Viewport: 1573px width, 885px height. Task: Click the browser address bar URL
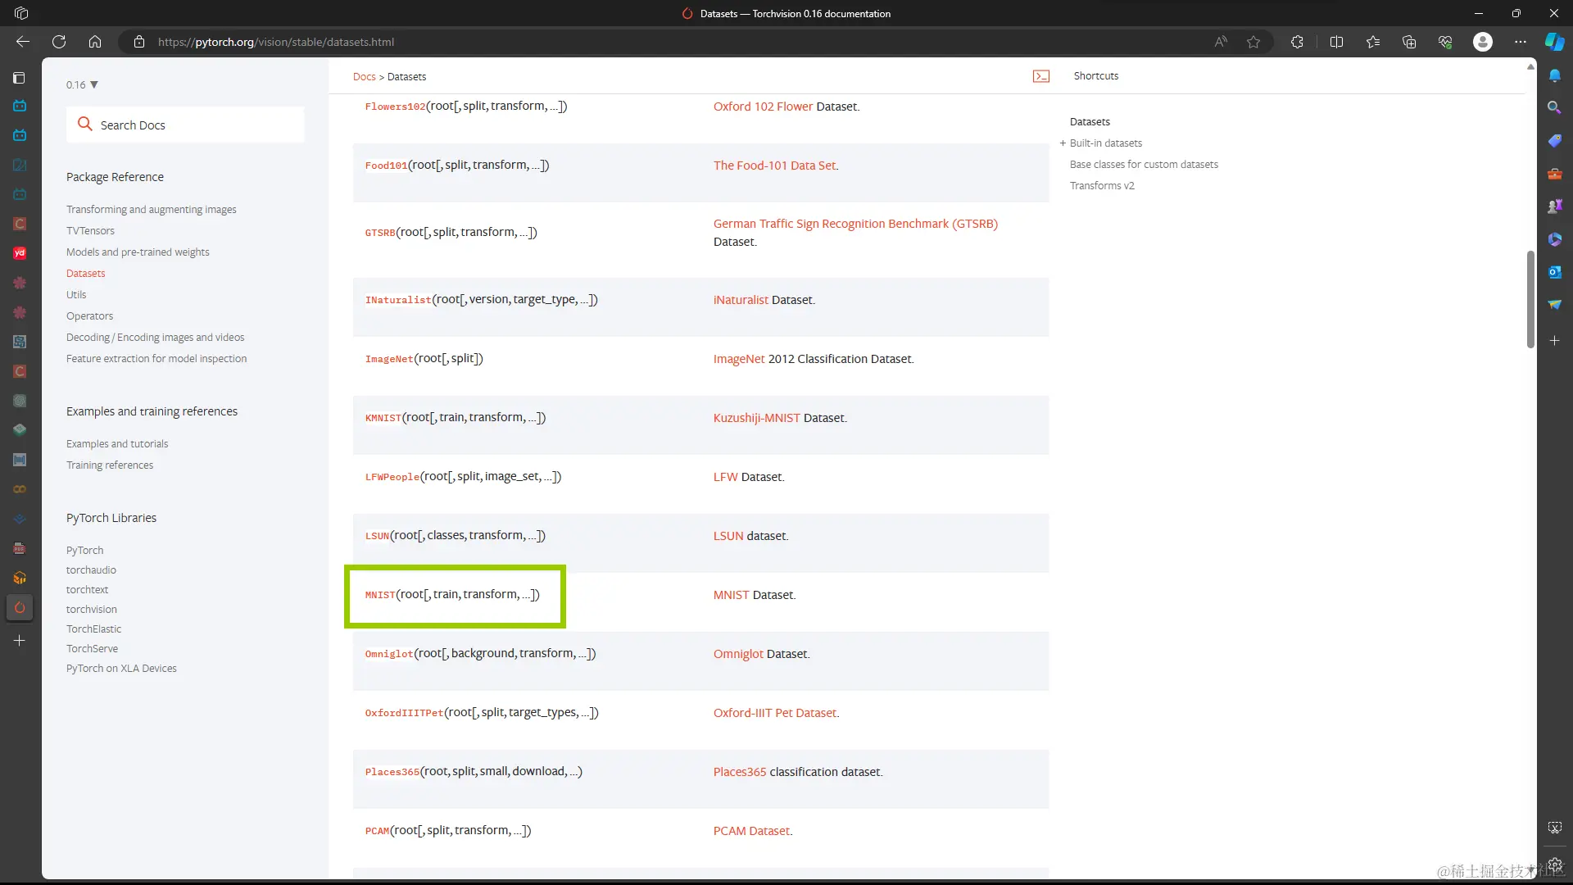click(275, 42)
